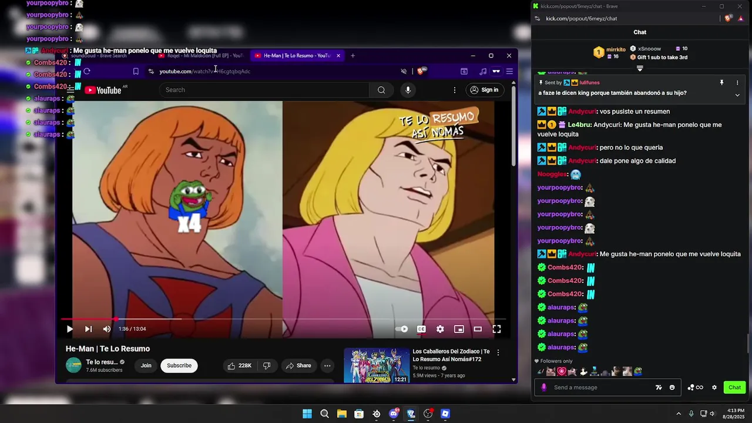
Task: Skip to next video in YouTube player
Action: (x=88, y=329)
